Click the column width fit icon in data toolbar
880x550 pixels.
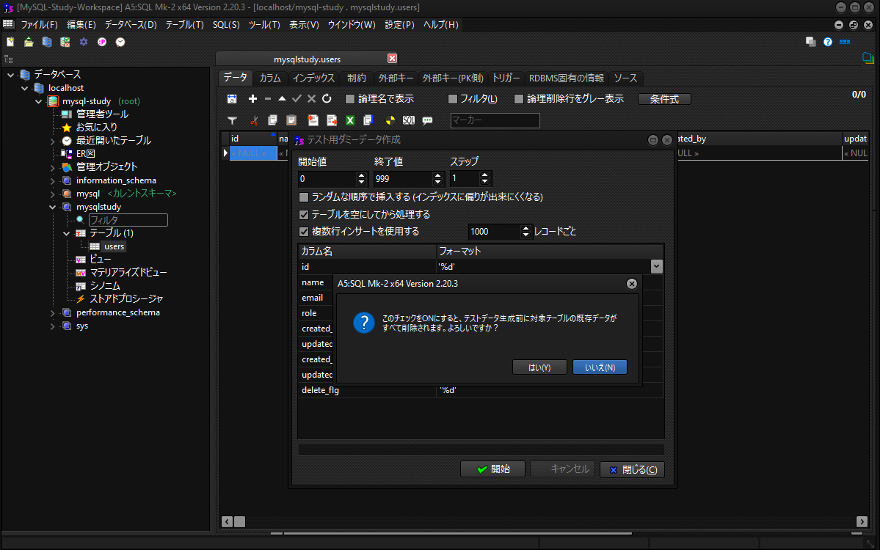pyautogui.click(x=232, y=99)
